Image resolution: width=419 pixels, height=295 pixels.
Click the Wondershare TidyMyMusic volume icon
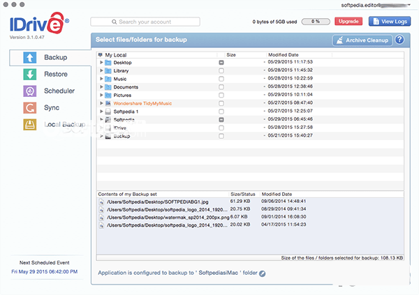108,103
